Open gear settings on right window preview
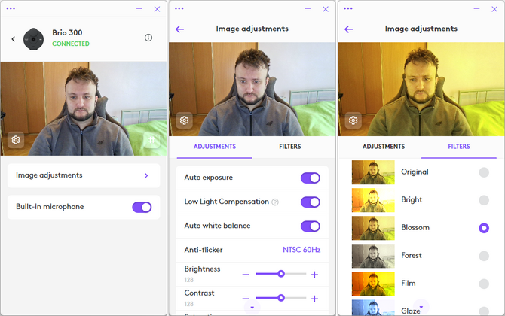This screenshot has width=505, height=316. pyautogui.click(x=353, y=120)
